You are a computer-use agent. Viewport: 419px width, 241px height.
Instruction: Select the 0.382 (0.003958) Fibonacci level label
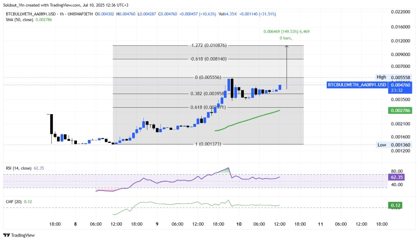coord(208,94)
